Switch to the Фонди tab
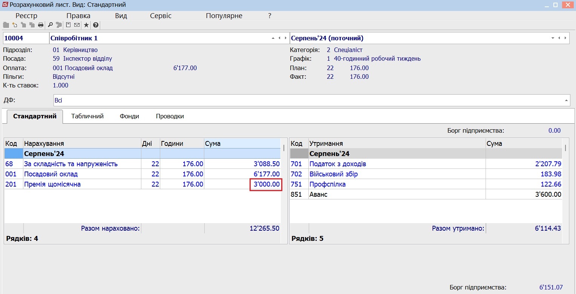The height and width of the screenshot is (294, 576). pos(129,116)
